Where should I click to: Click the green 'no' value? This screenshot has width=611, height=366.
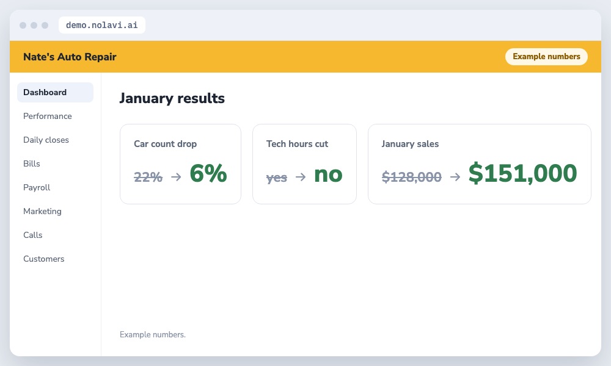click(328, 174)
